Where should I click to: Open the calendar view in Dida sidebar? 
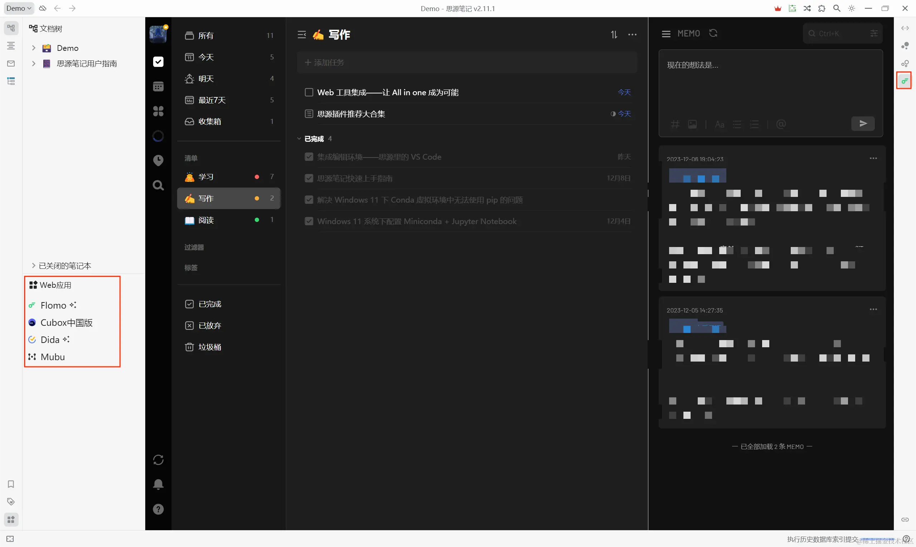(x=159, y=87)
